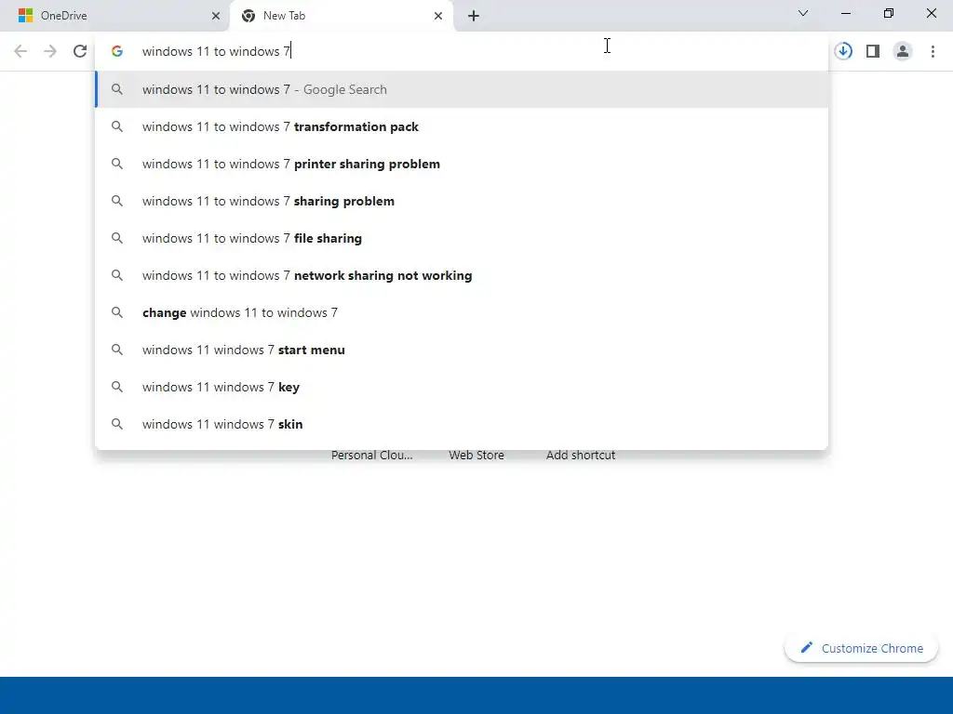953x714 pixels.
Task: Select the 'start menu' suggestion
Action: (x=462, y=350)
